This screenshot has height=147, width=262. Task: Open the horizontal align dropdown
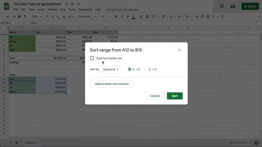[165, 17]
